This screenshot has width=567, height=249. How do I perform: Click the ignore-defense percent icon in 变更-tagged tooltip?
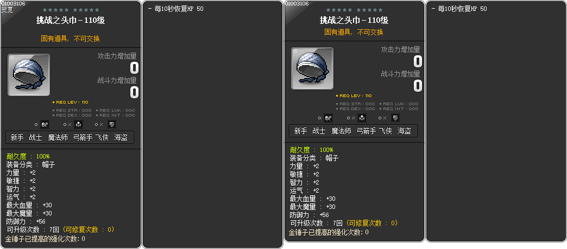point(79,125)
